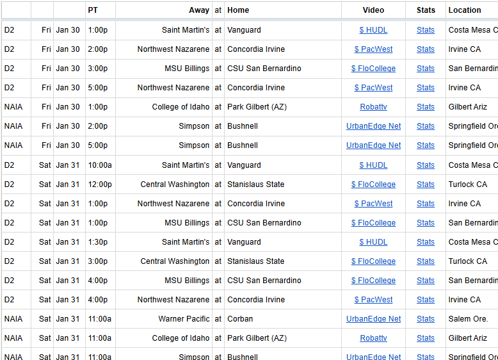Select Warner Pacific away team cell
The image size is (498, 360).
point(164,319)
